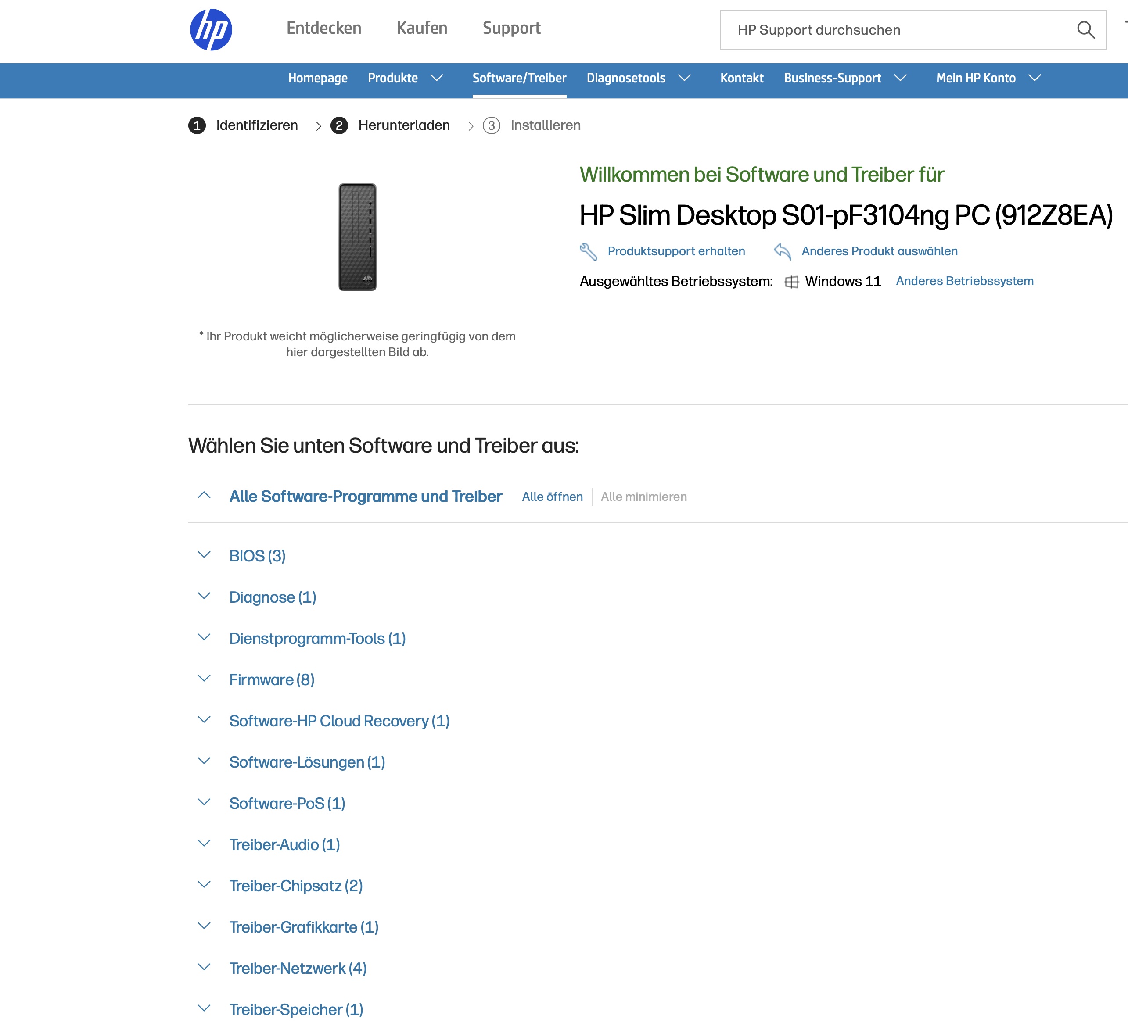Click the wrench icon for product support
This screenshot has height=1033, width=1128.
coord(588,252)
